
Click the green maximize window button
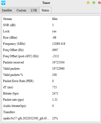[x=94, y=3]
